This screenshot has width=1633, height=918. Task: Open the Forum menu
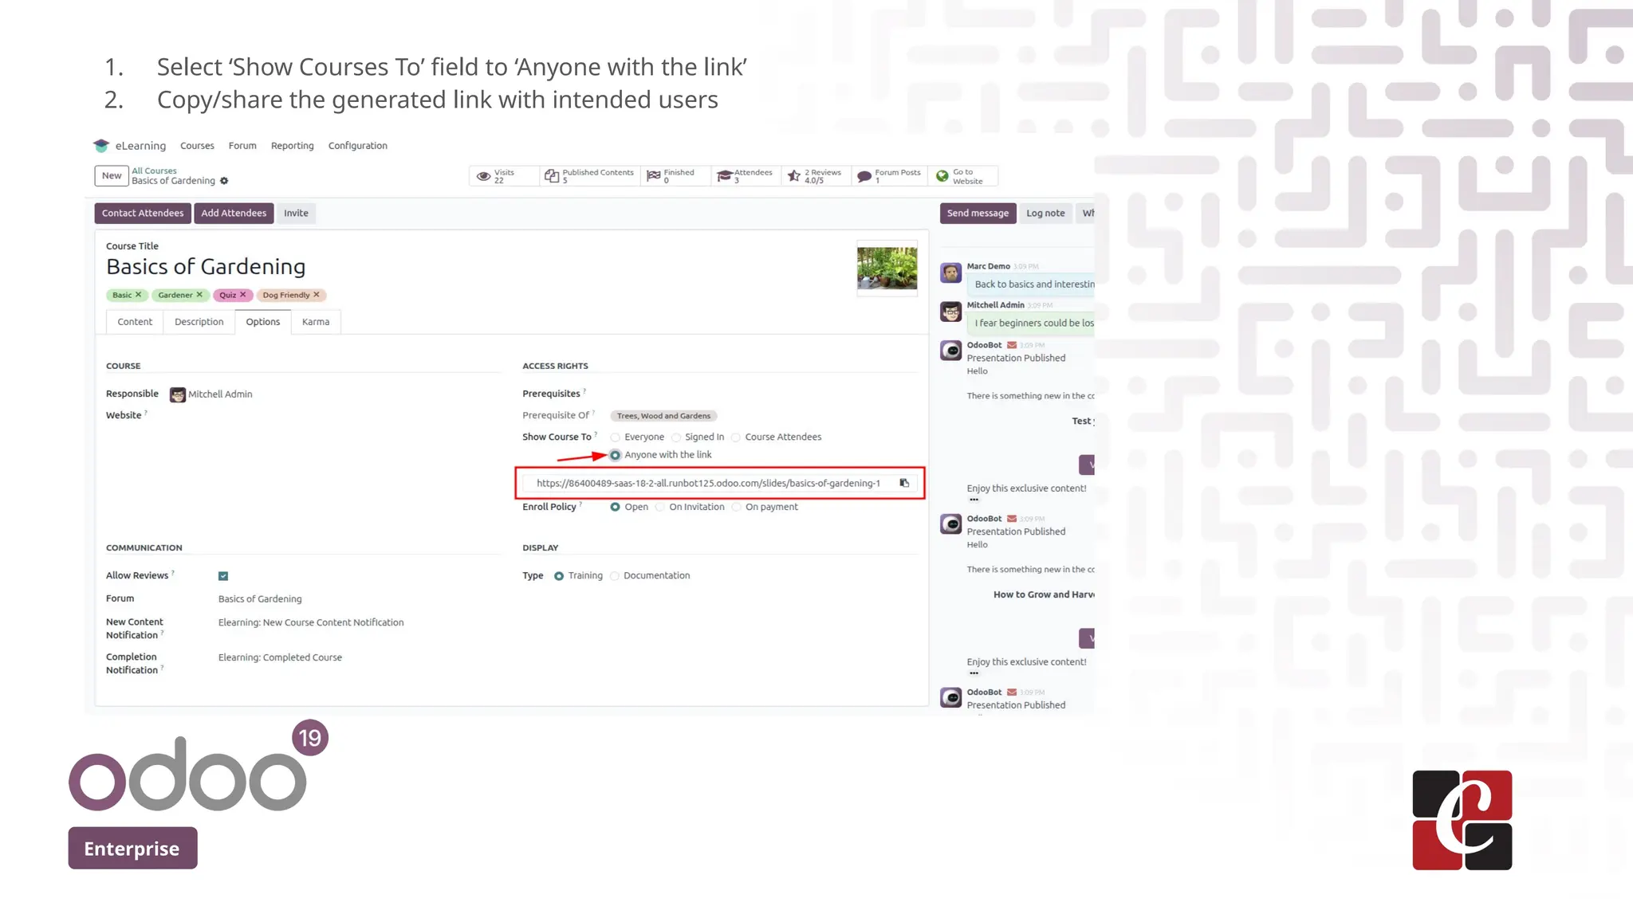[x=242, y=146]
